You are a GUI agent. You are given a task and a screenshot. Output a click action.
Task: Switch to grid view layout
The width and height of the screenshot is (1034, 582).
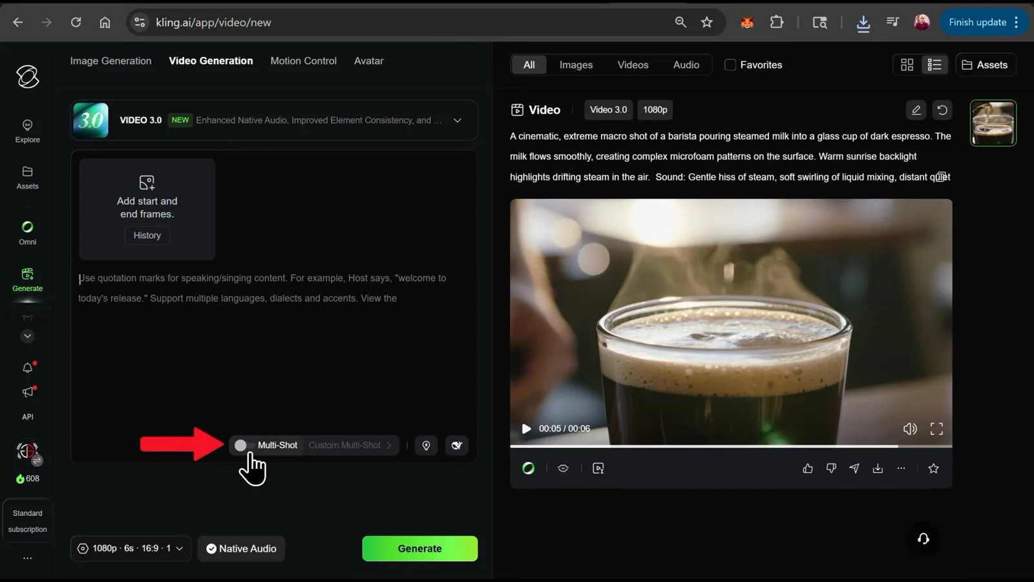click(907, 65)
